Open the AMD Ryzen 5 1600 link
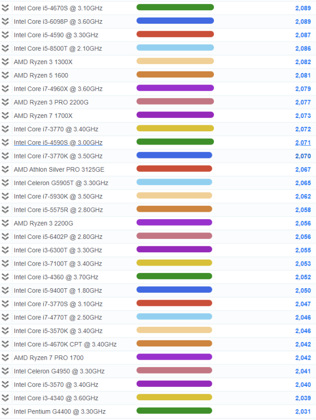Screen dimensions: 316x420 (41, 76)
